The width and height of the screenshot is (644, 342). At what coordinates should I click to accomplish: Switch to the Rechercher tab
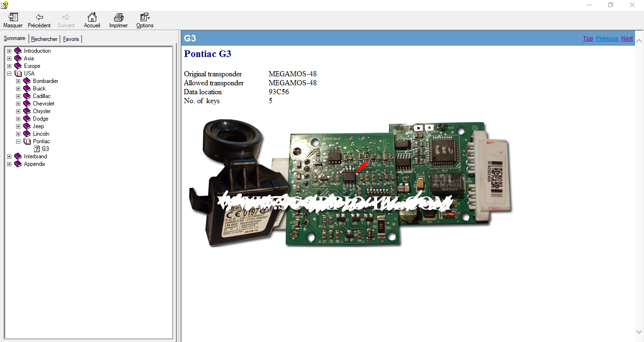point(44,39)
